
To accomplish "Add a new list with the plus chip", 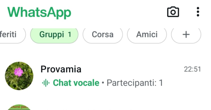I will [x=186, y=35].
